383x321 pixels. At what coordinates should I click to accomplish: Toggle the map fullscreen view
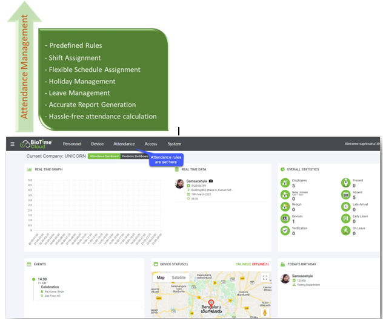[x=265, y=277]
